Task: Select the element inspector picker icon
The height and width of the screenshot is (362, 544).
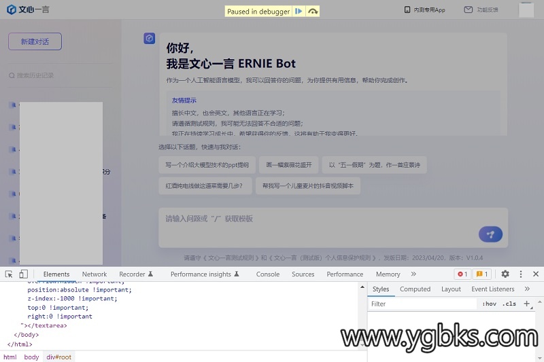Action: 9,274
